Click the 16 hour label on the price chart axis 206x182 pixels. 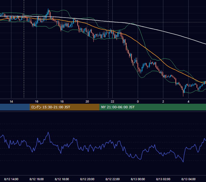[37, 102]
